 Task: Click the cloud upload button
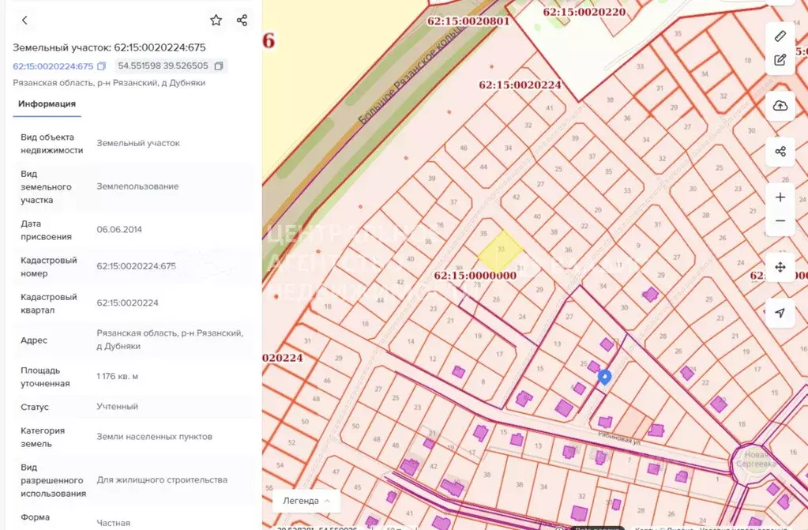780,106
